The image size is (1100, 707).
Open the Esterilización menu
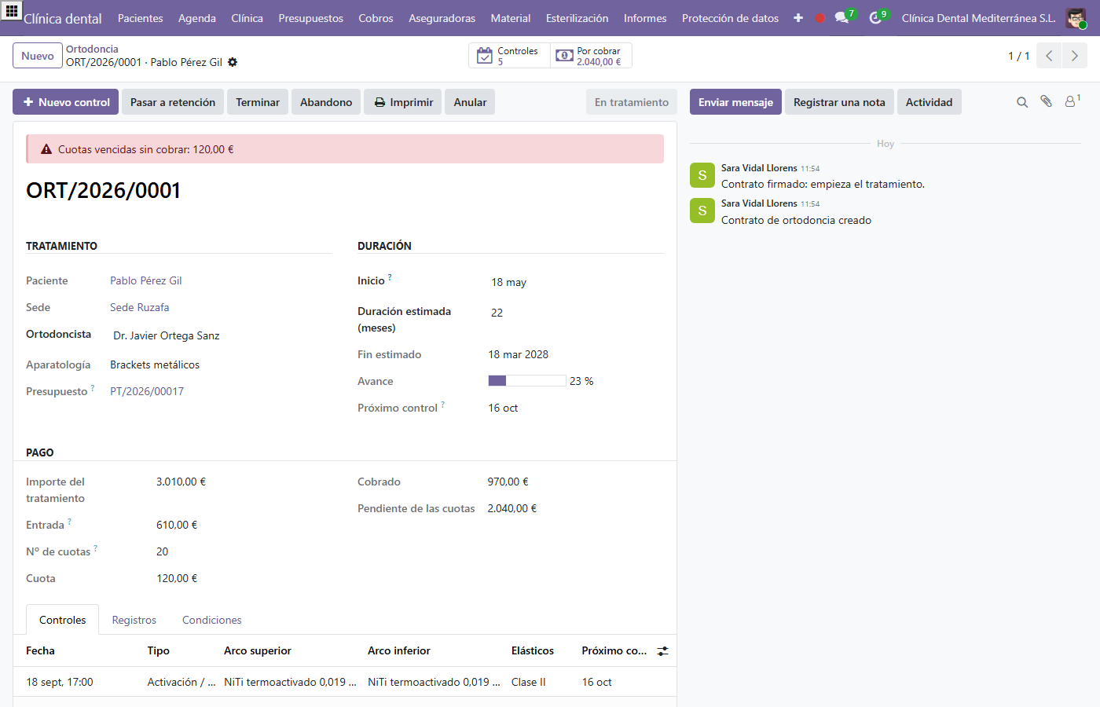coord(577,18)
